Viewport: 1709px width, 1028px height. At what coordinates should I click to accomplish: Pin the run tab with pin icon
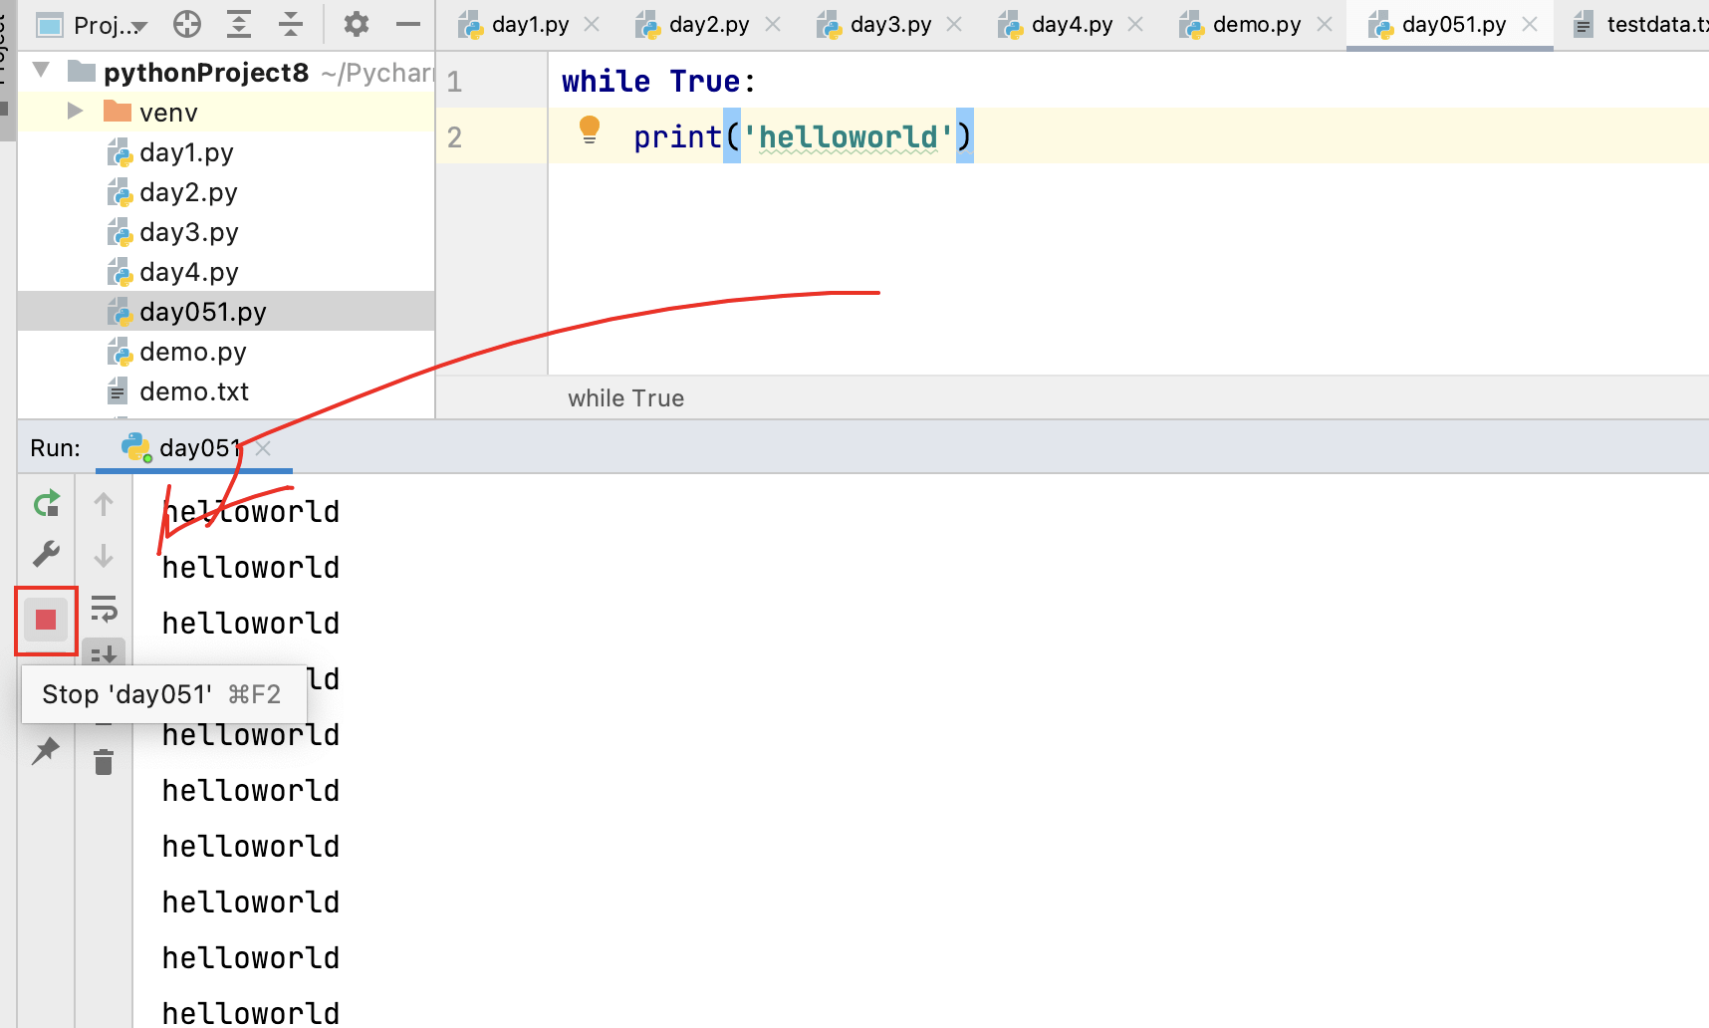click(x=46, y=750)
